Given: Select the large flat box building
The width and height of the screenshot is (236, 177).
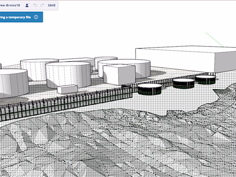Looking at the screenshot, I should pyautogui.click(x=185, y=59).
